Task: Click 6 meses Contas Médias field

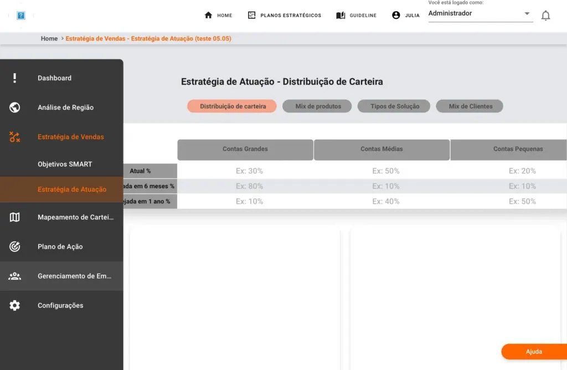Action: coord(382,186)
